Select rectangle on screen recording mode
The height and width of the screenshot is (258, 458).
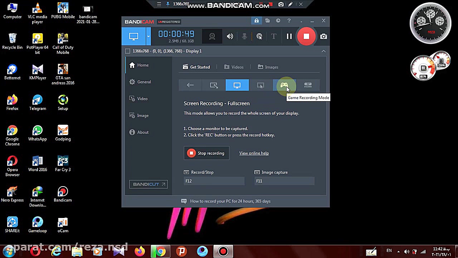214,85
